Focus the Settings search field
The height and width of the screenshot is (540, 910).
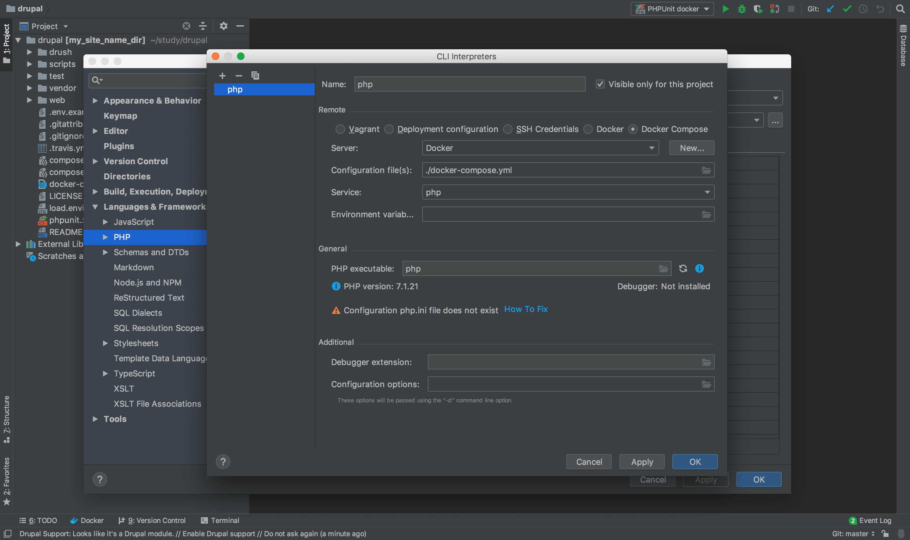[x=148, y=81]
